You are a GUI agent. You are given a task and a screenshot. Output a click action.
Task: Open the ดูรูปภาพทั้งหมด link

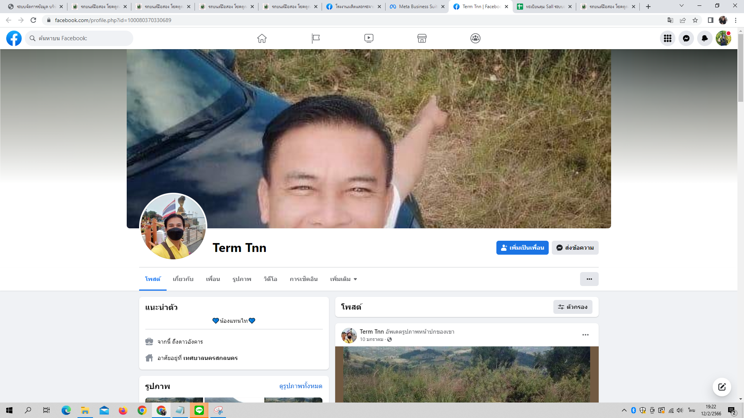(301, 386)
